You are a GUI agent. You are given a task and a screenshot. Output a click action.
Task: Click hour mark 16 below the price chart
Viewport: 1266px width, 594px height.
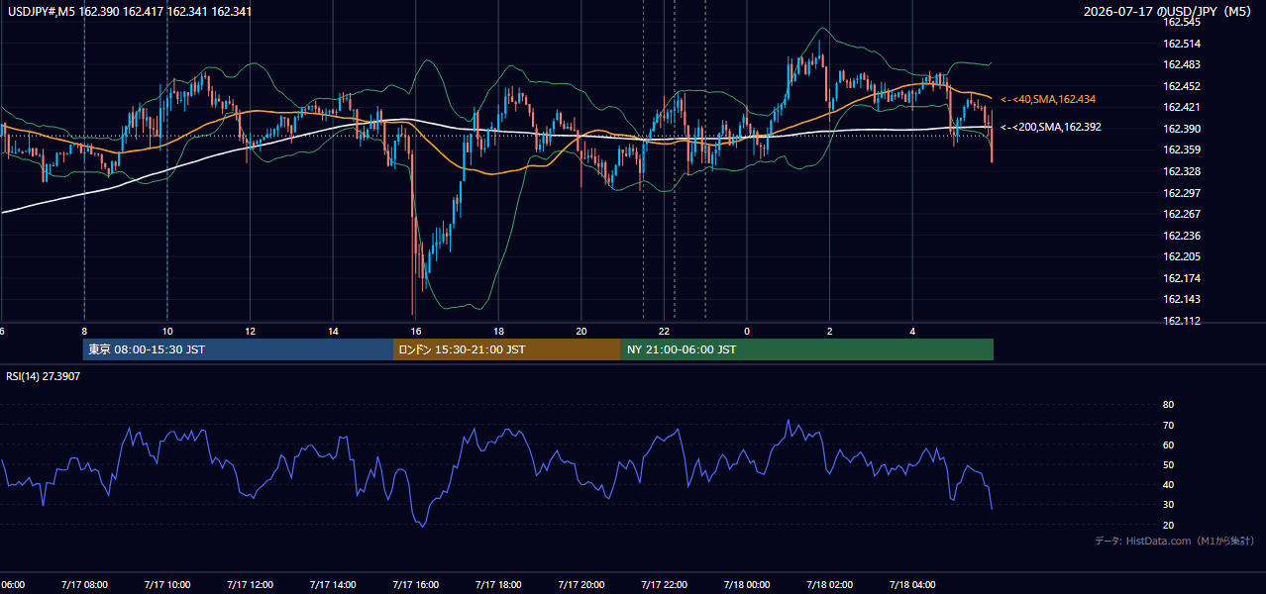click(x=416, y=332)
